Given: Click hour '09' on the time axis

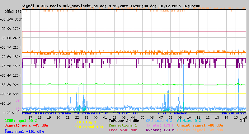Looking at the screenshot, I should click(180, 117).
